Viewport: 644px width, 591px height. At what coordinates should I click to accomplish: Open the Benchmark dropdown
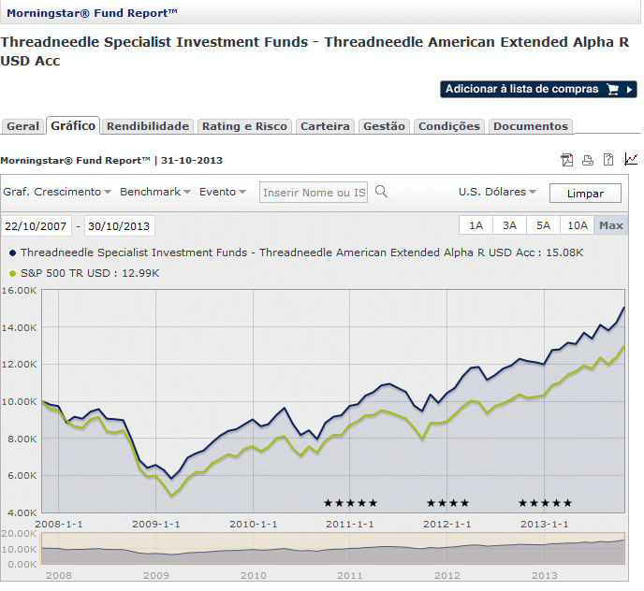click(x=154, y=192)
